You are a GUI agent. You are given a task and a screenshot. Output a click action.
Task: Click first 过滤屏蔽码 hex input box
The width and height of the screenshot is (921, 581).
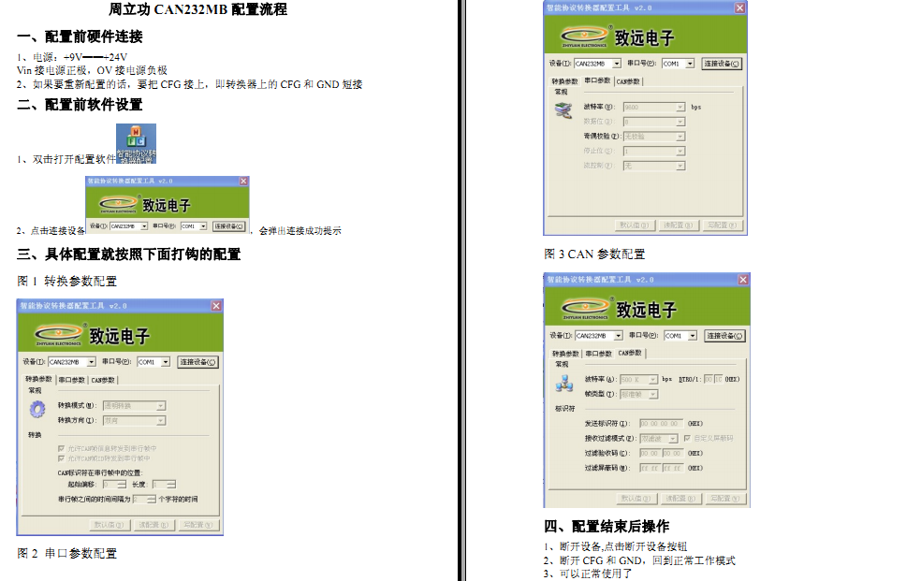point(650,469)
